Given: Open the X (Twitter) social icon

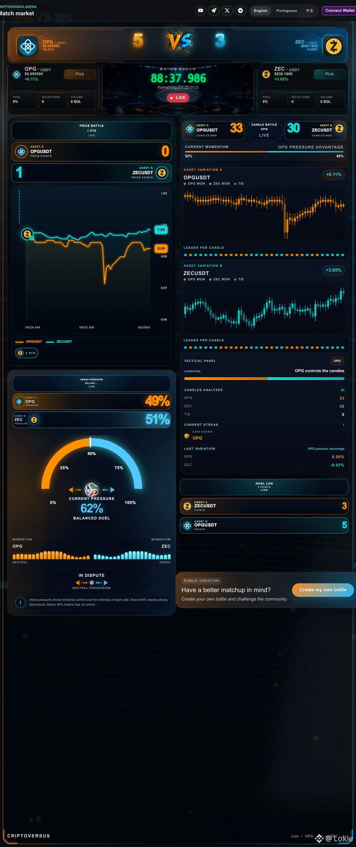Looking at the screenshot, I should click(x=227, y=10).
